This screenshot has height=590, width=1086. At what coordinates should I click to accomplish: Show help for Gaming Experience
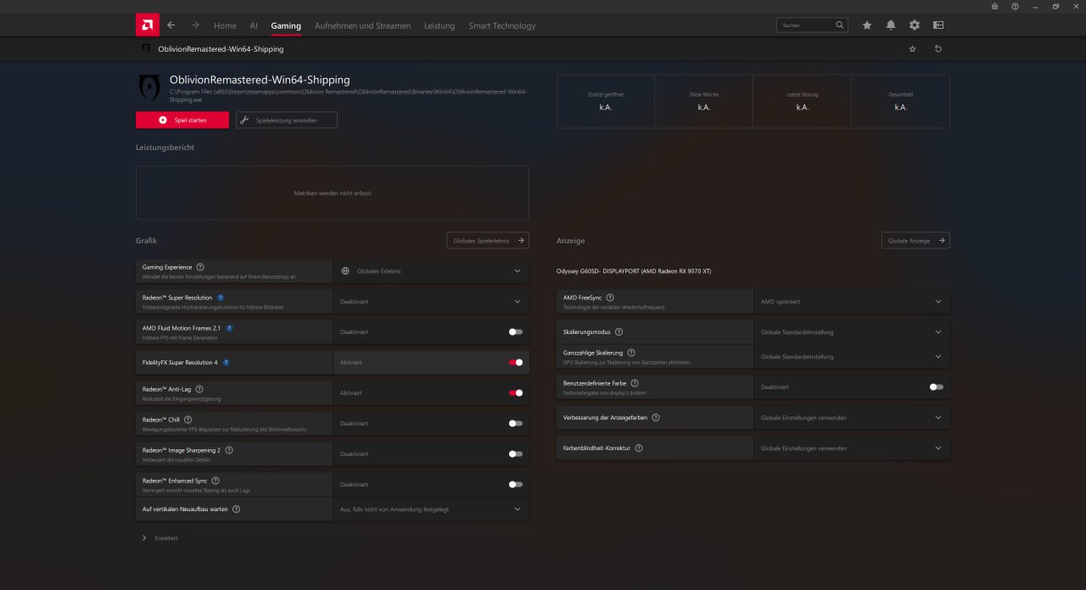coord(200,267)
